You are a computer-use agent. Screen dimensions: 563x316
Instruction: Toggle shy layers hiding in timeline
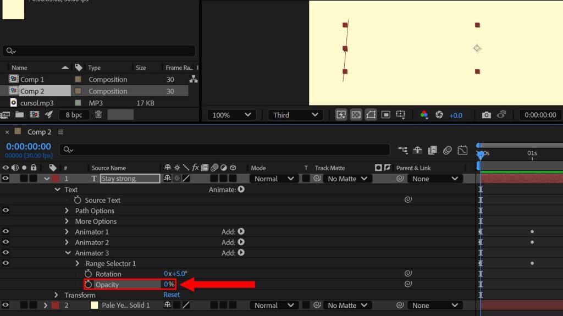coord(417,150)
